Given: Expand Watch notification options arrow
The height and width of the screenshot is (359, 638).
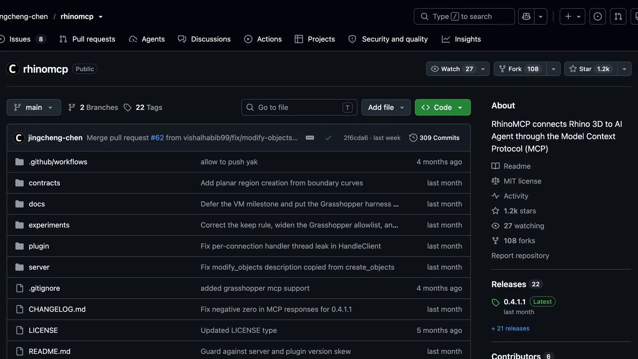Looking at the screenshot, I should tap(483, 69).
